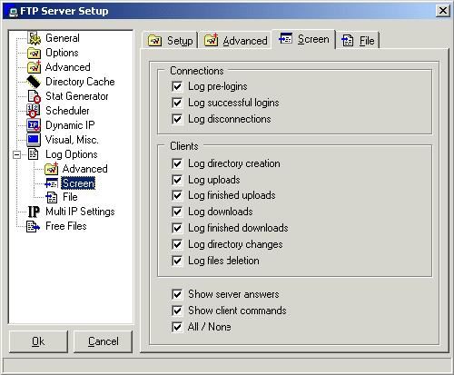Select the Scheduler calendar icon
Viewport: 454px width, 375px height.
point(34,111)
